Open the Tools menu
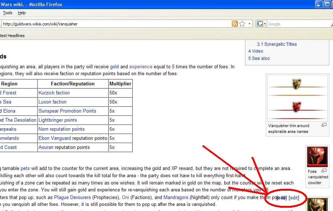The width and height of the screenshot is (333, 211). pos(7,13)
